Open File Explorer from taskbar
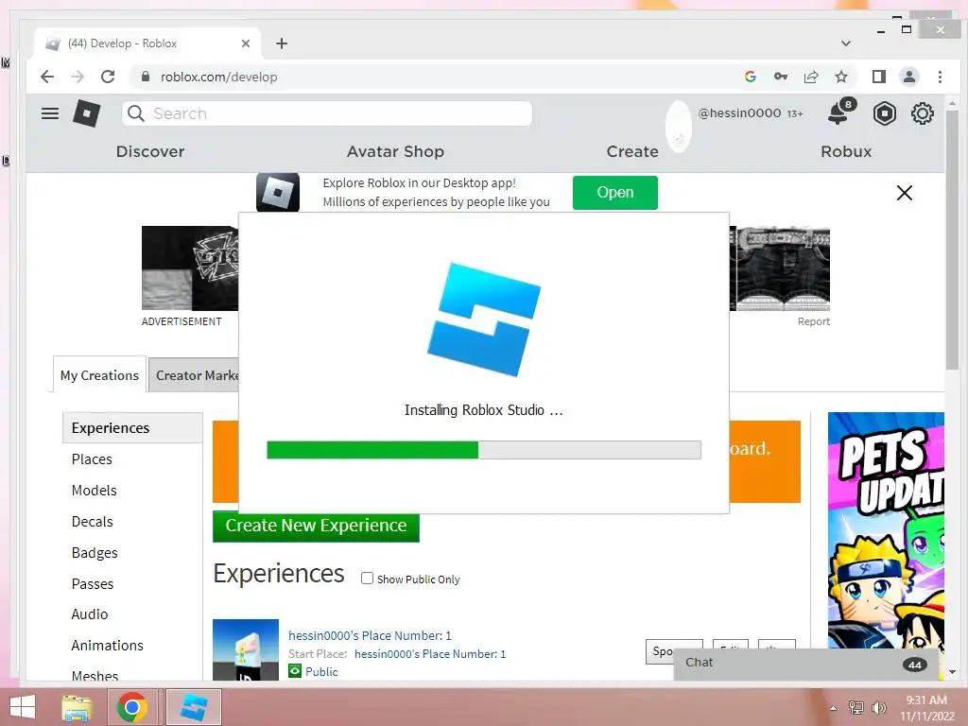Viewport: 968px width, 726px height. [77, 707]
